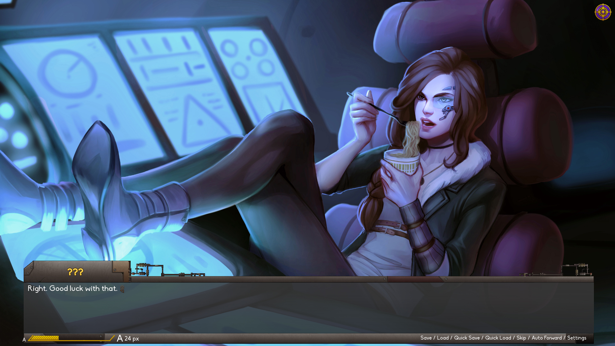The width and height of the screenshot is (615, 346).
Task: Open the Load screen
Action: point(443,338)
